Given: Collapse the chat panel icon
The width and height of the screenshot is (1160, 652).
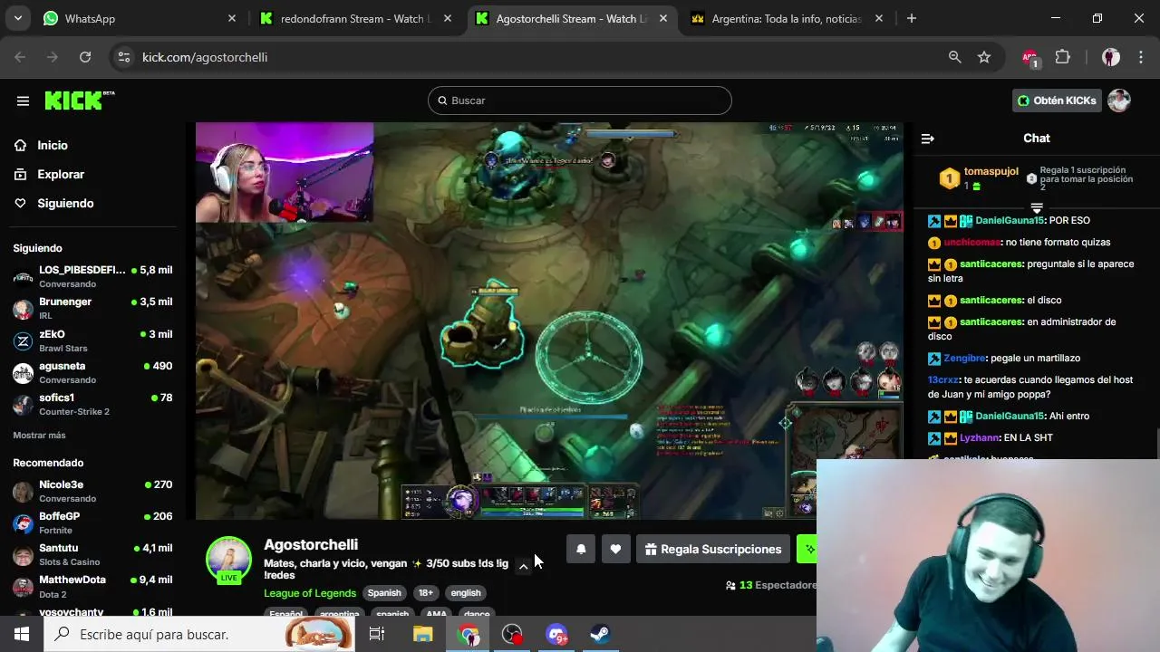Looking at the screenshot, I should (x=927, y=139).
